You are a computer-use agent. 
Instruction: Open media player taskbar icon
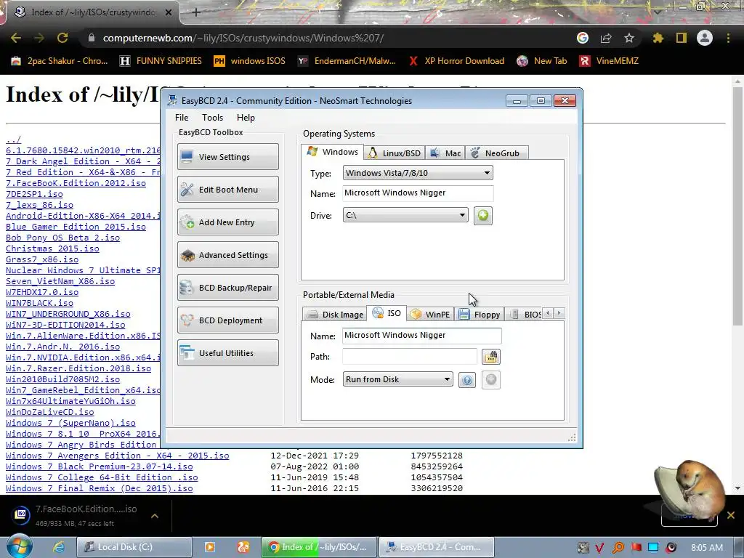pyautogui.click(x=209, y=547)
